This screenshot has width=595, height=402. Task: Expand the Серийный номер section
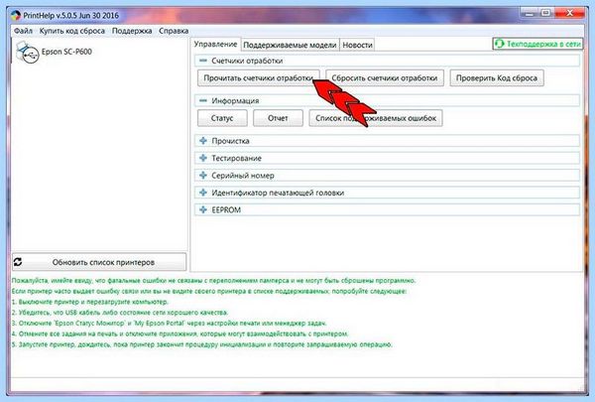[203, 175]
